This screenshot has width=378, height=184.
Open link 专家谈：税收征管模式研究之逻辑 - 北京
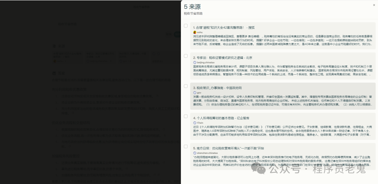point(223,58)
